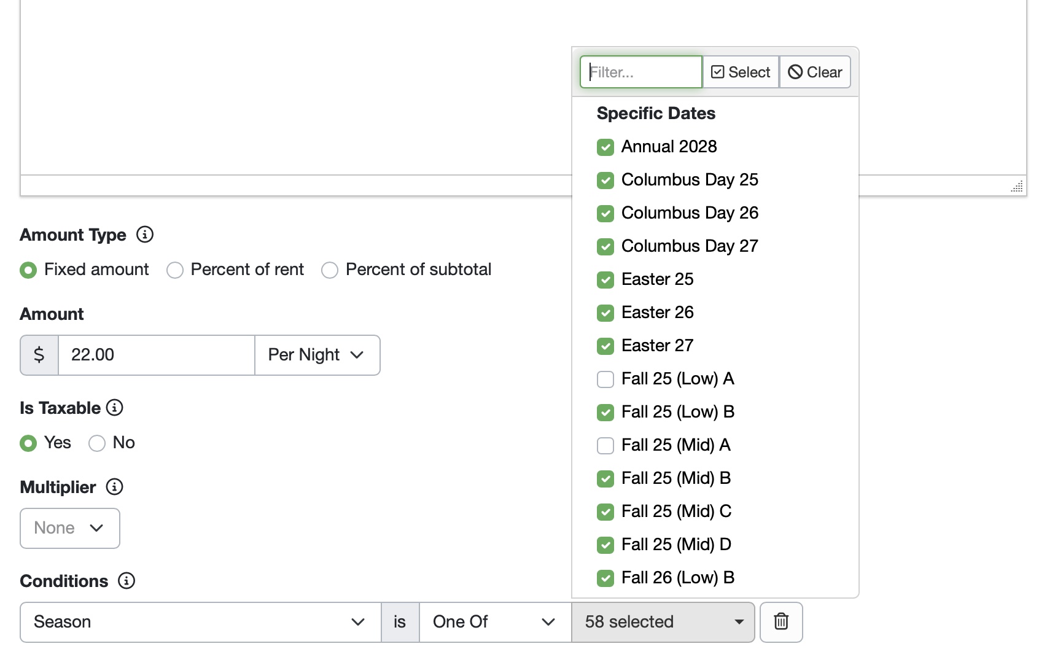Click the Is Taxable info icon

coord(115,408)
